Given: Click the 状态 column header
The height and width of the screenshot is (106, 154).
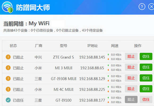Looking at the screenshot, I should click(13, 46).
